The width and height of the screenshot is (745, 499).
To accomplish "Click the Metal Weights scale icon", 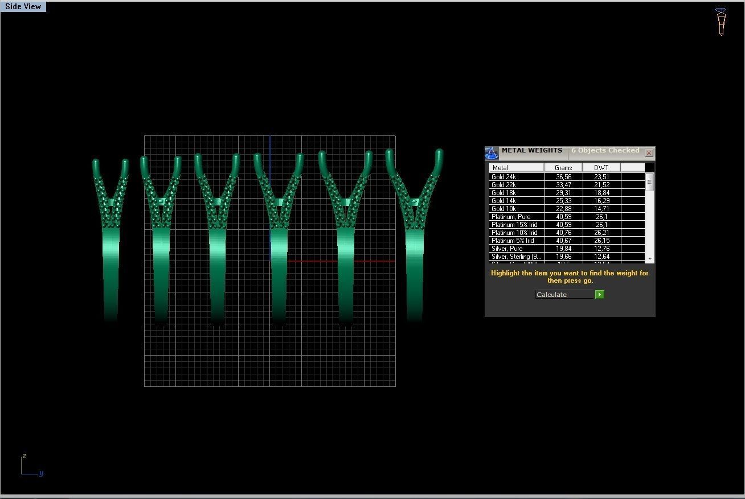I will click(492, 153).
